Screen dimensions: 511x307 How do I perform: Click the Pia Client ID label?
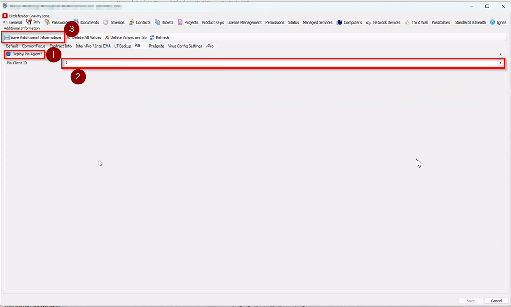pyautogui.click(x=17, y=63)
